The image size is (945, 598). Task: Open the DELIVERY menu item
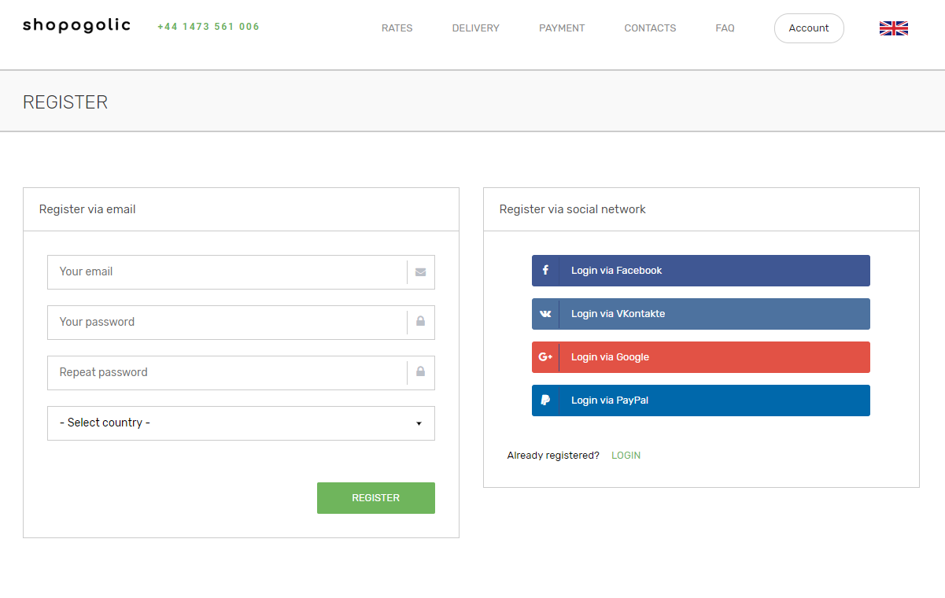(475, 28)
